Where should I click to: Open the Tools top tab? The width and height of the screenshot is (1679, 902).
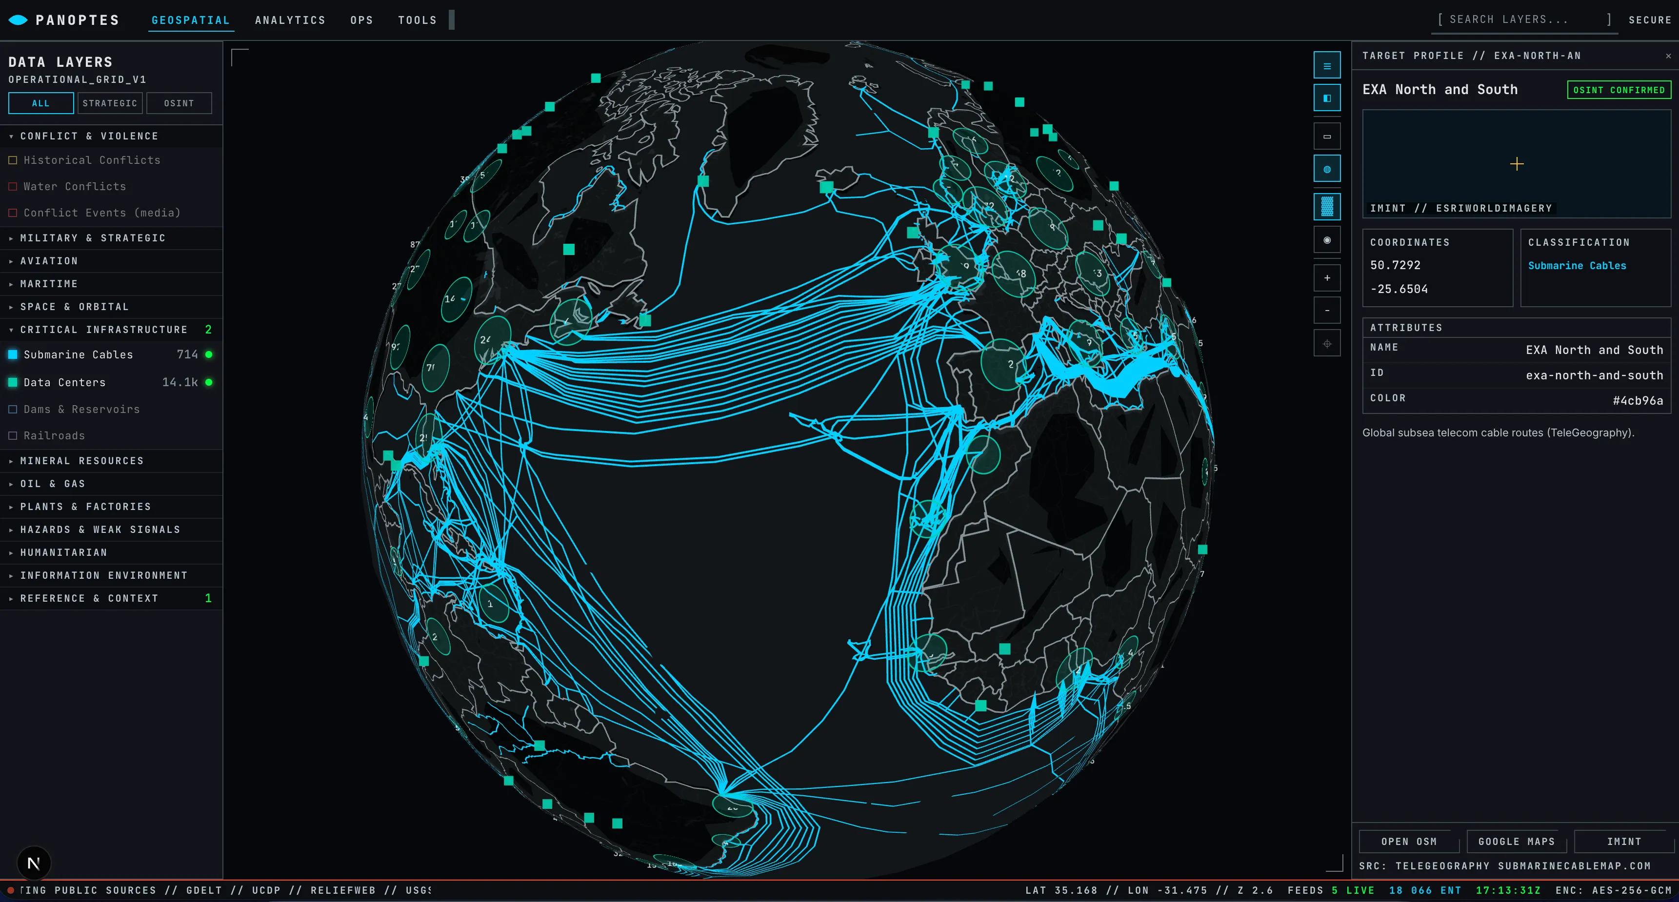417,20
